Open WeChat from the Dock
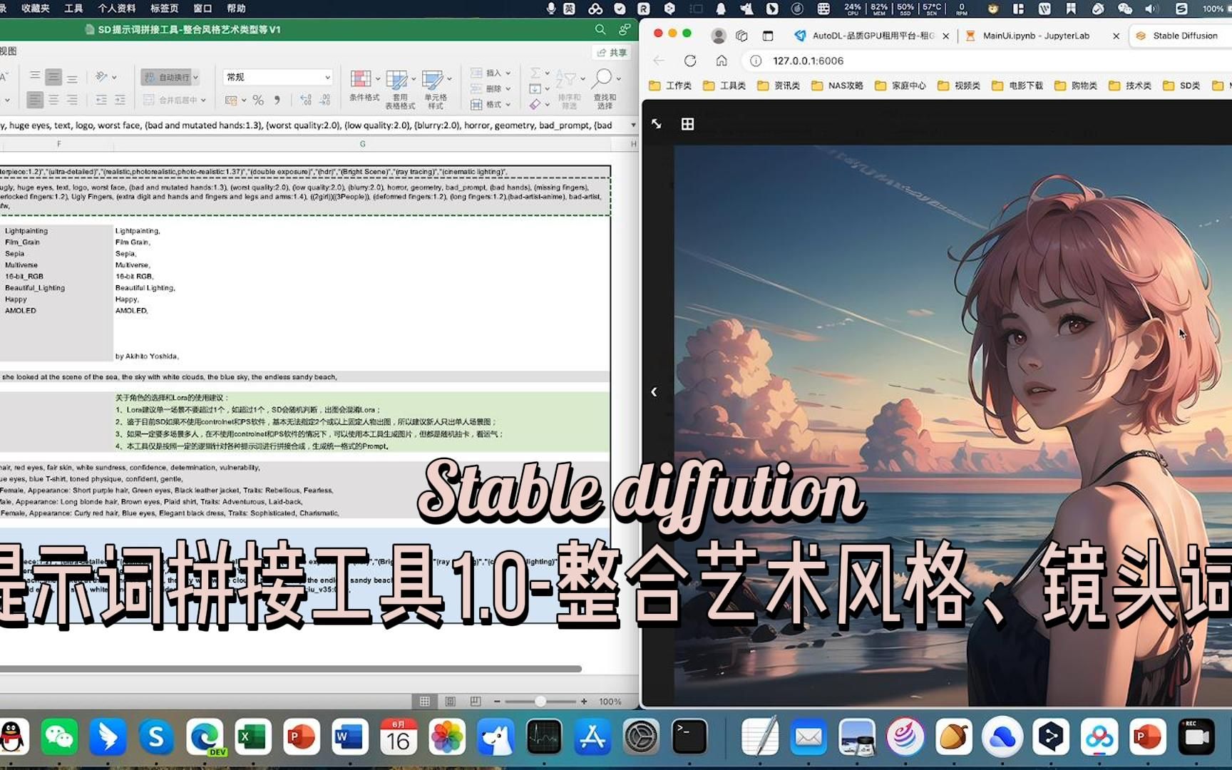Viewport: 1232px width, 770px height. [x=59, y=737]
